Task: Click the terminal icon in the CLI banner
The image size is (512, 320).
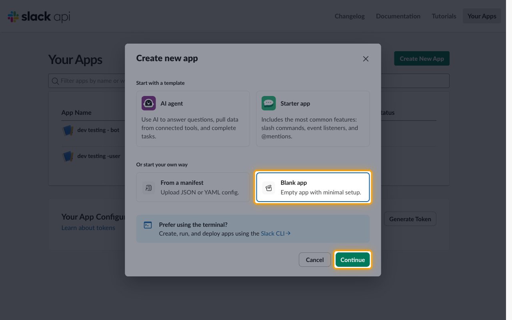Action: coord(148,225)
